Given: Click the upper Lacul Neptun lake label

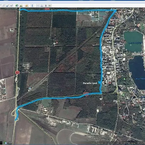Looking at the screenshot, I should 135,43.
